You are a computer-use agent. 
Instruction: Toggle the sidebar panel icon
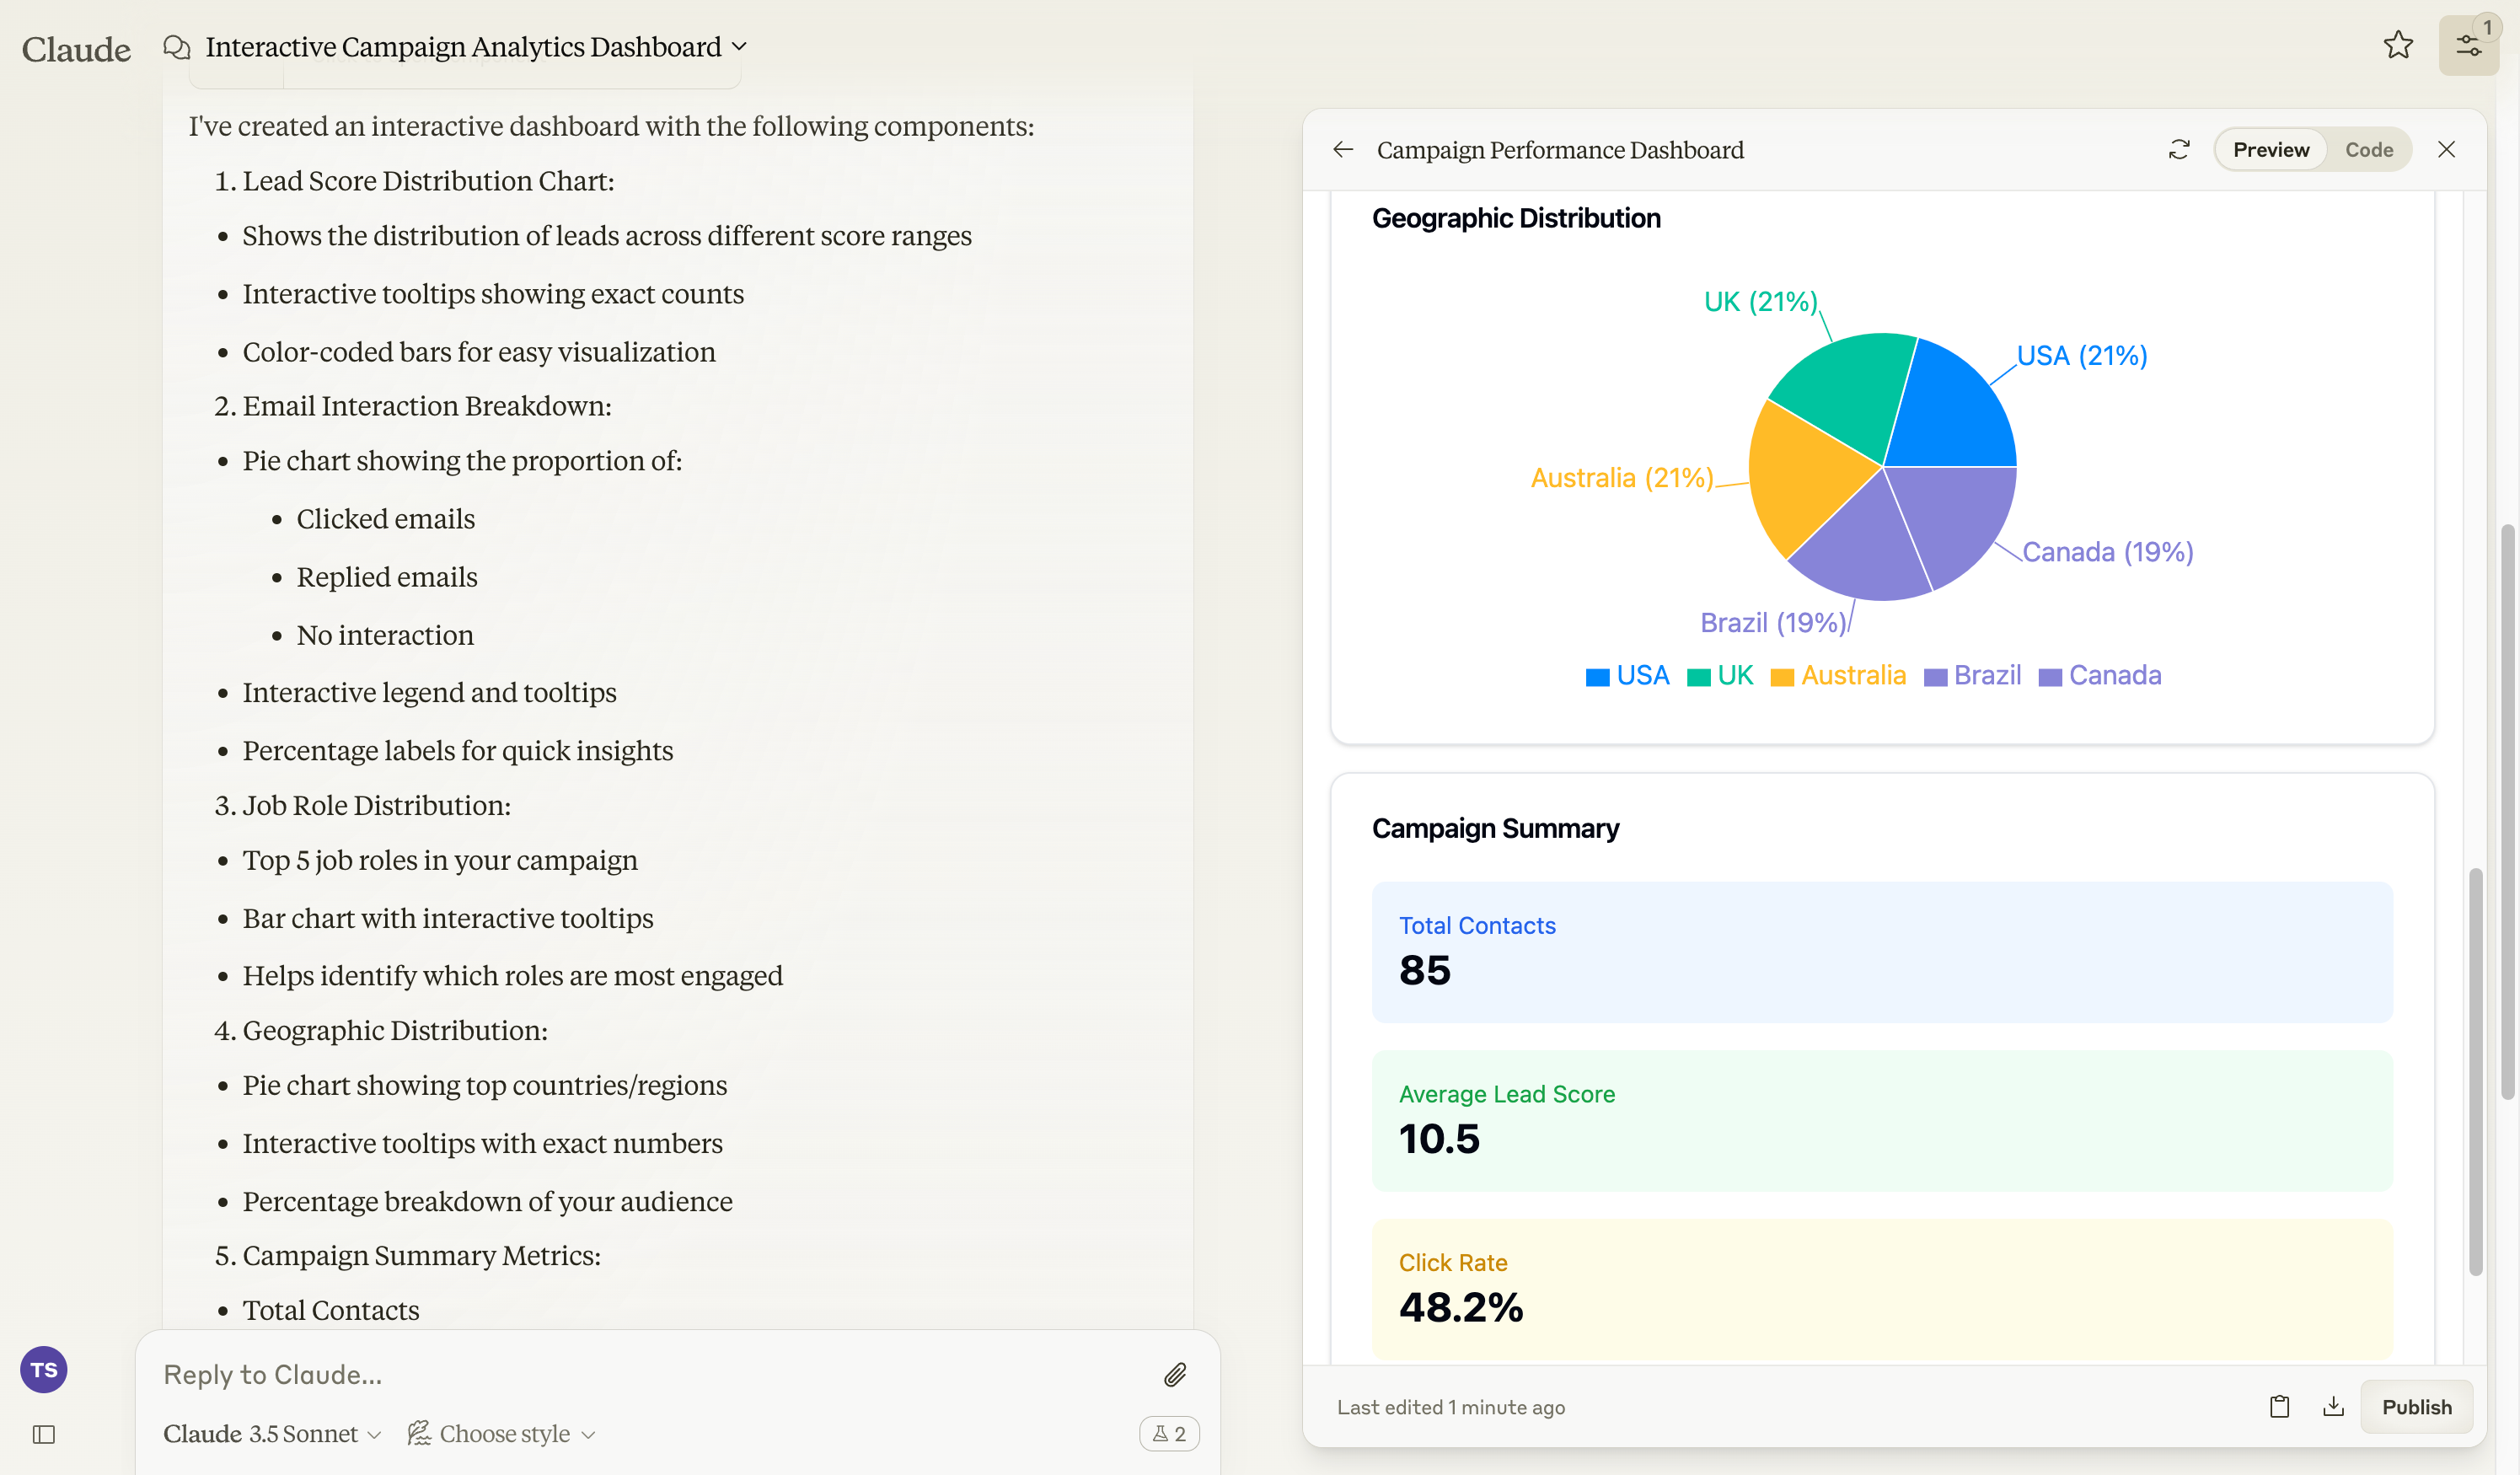tap(44, 1434)
